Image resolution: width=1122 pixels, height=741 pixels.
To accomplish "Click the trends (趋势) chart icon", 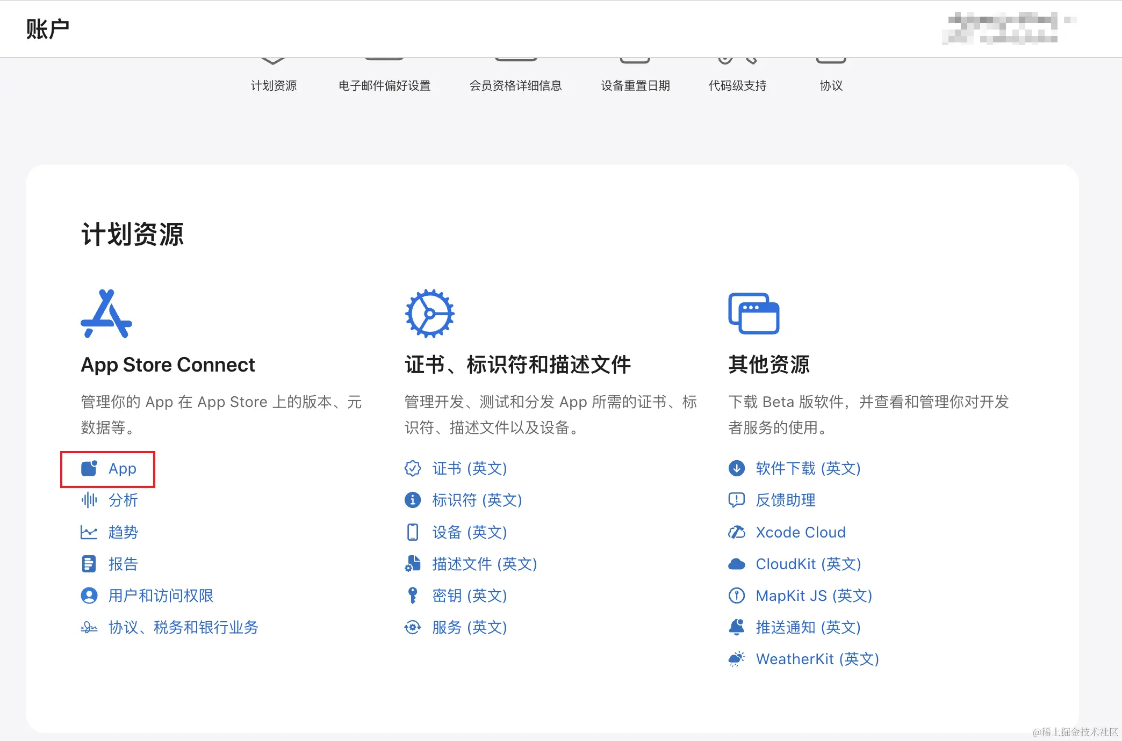I will (89, 532).
